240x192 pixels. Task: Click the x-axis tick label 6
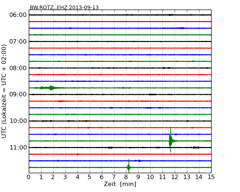click(102, 177)
